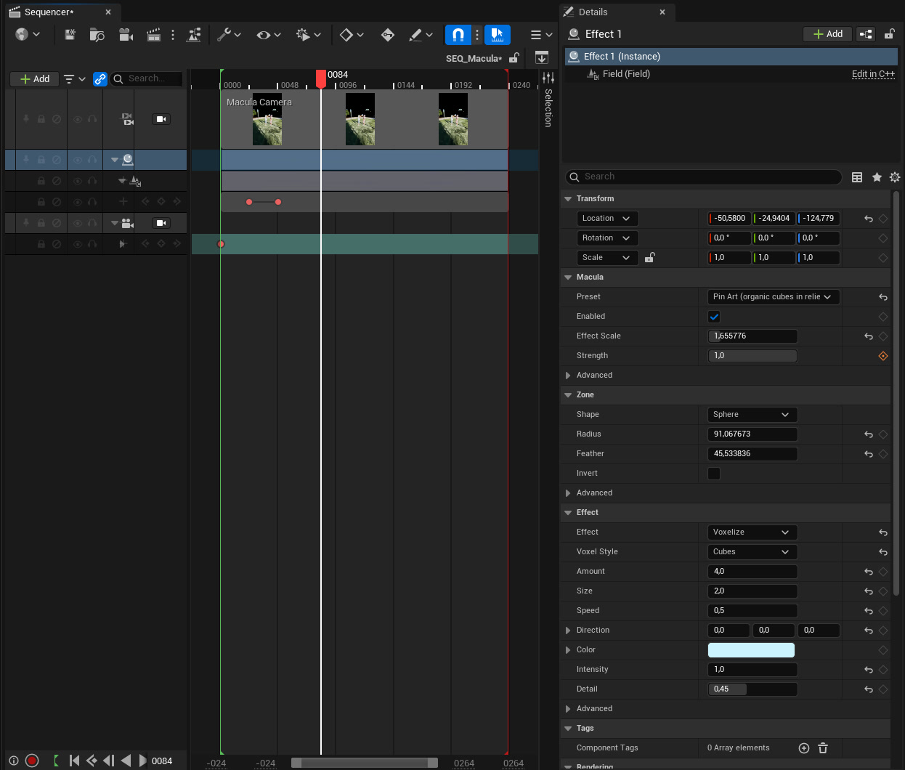Toggle the lock icon next to SEQ_Macula

point(514,58)
